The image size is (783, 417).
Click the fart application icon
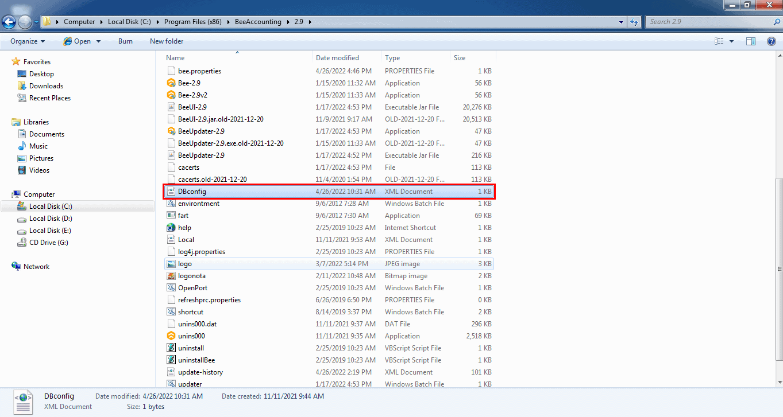(x=171, y=216)
